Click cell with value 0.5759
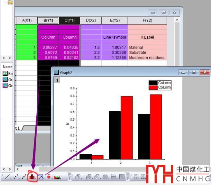 point(48,57)
